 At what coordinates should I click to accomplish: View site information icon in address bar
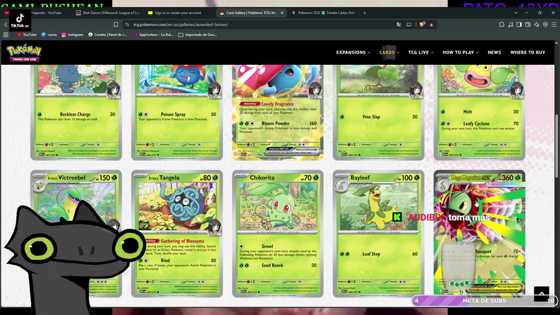point(127,24)
